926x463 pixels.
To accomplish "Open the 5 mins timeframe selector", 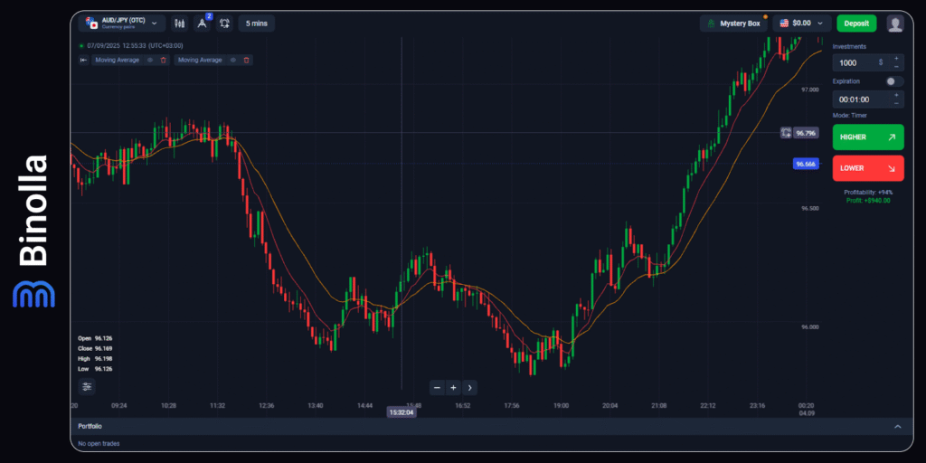I will click(x=257, y=24).
